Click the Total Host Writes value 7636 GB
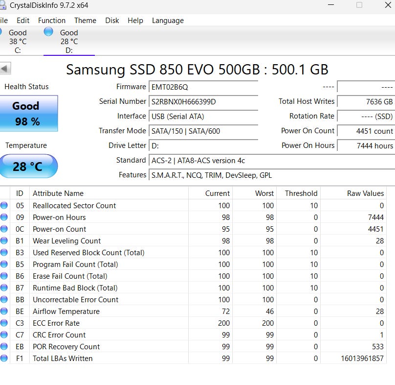This screenshot has width=395, height=385. click(366, 102)
